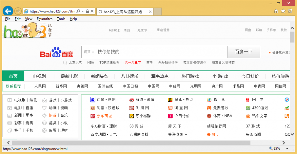Screen dimensions: 297x154
Task: Refresh the page from address bar
Action: 92,11
